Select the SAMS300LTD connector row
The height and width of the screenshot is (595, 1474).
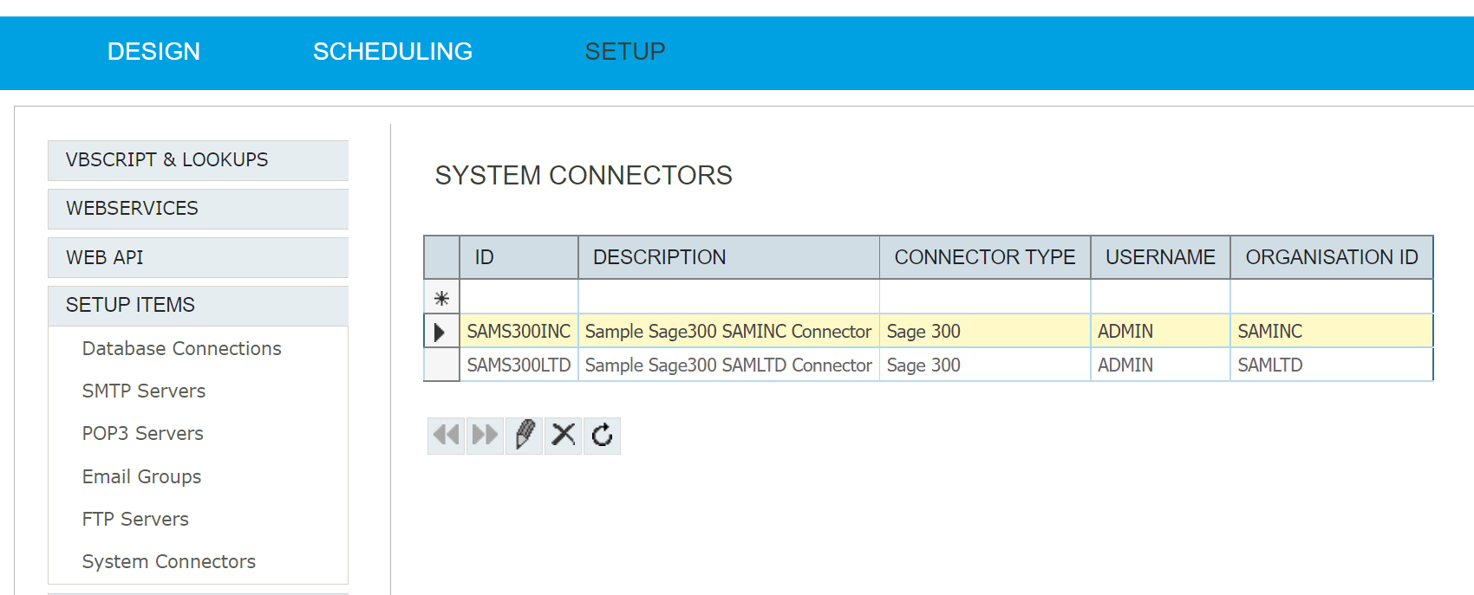pos(519,365)
